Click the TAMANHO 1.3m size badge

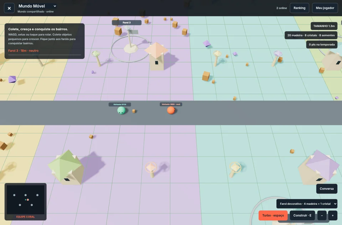(x=324, y=26)
